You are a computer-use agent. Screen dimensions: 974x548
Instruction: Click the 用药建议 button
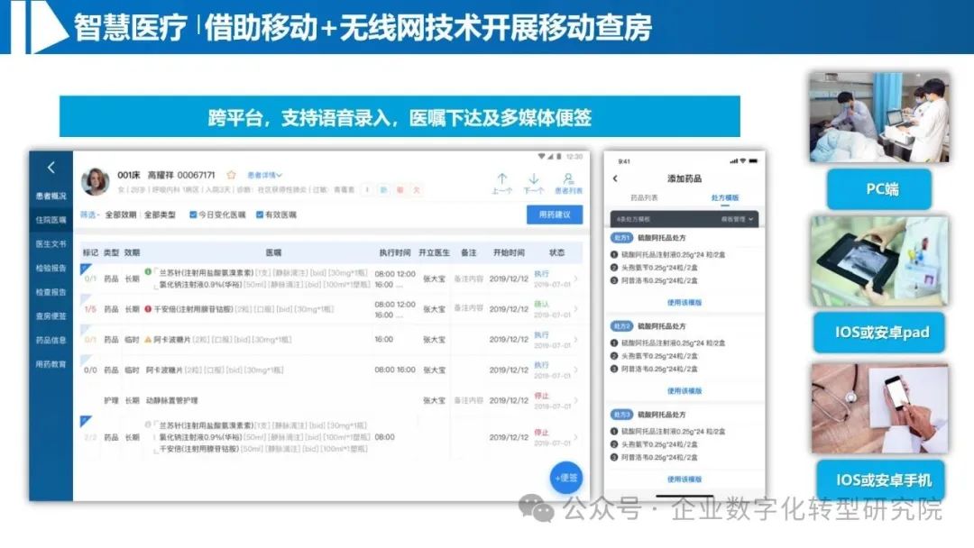tap(553, 213)
